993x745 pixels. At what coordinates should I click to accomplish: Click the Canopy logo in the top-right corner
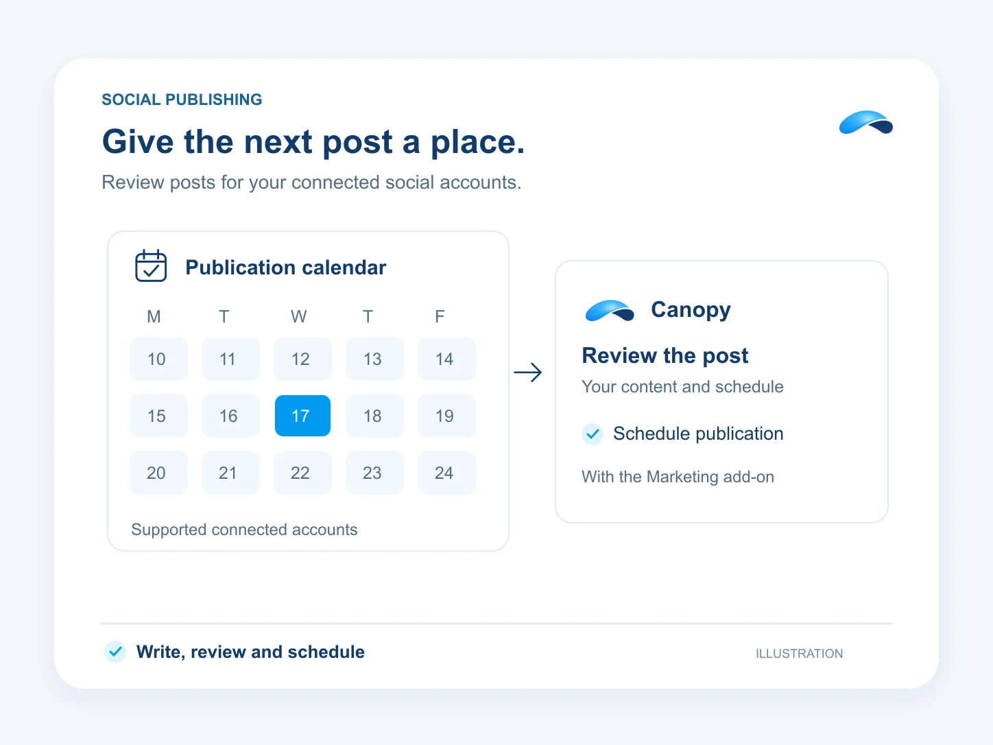click(x=866, y=122)
